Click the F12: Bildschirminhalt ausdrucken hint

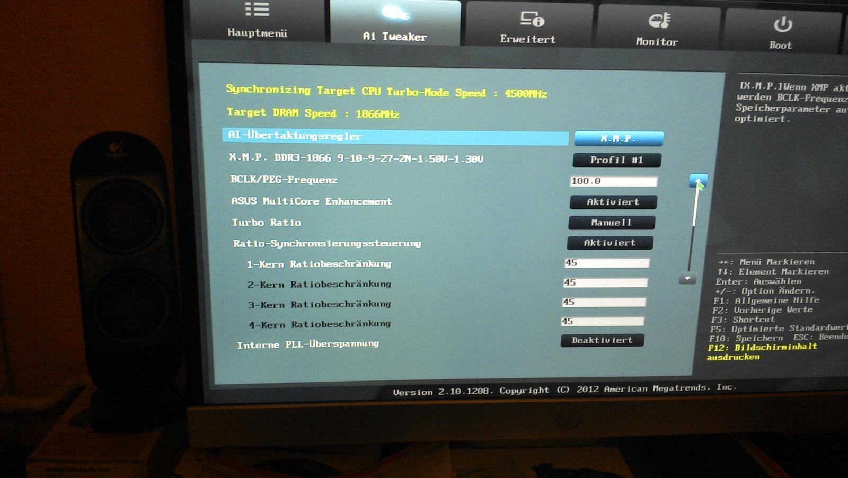pos(762,352)
